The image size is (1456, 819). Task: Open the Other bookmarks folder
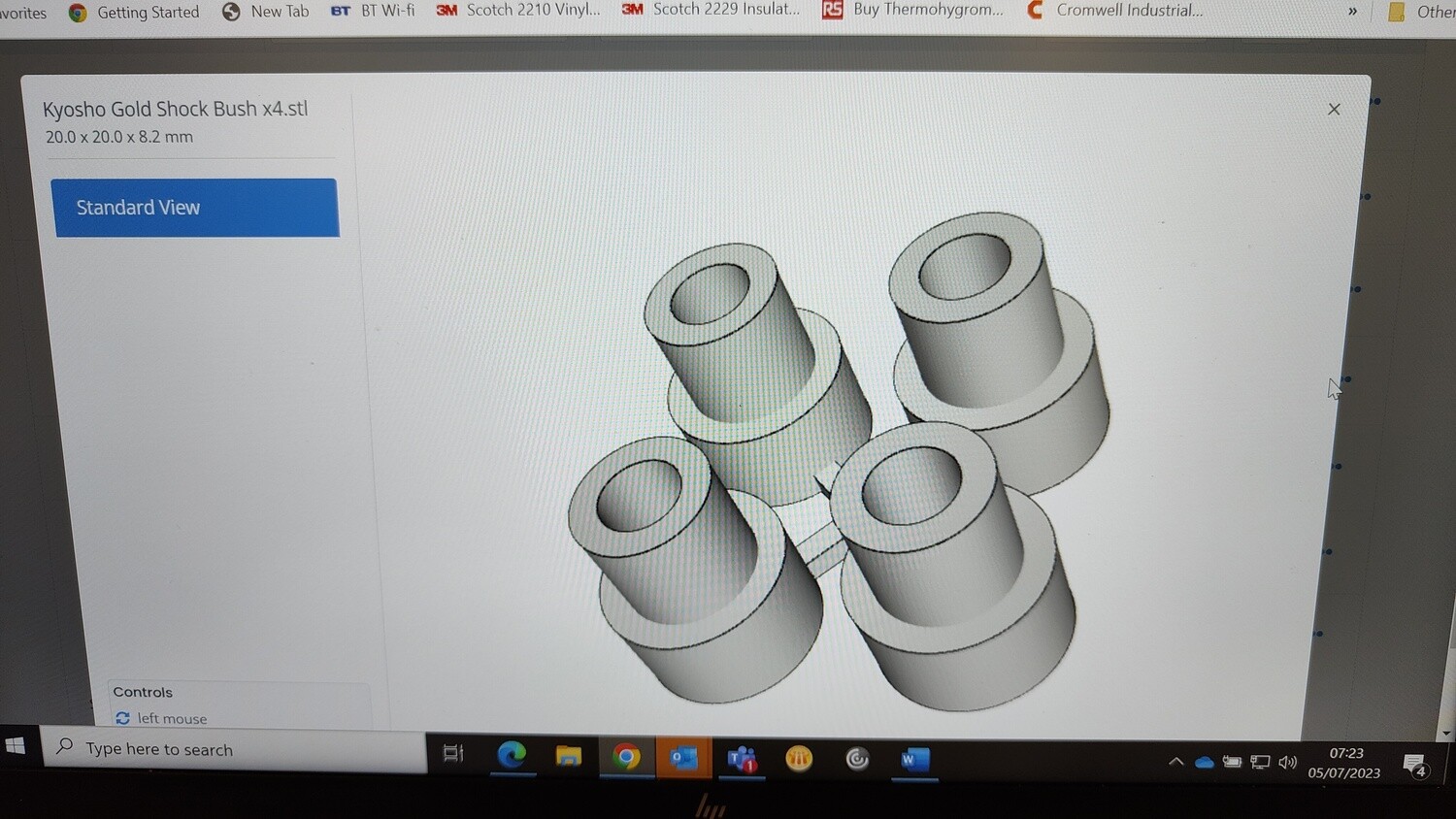[x=1422, y=12]
